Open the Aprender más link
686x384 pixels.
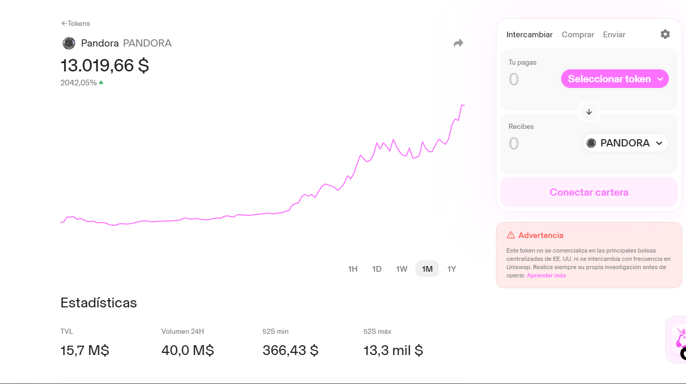click(x=546, y=275)
